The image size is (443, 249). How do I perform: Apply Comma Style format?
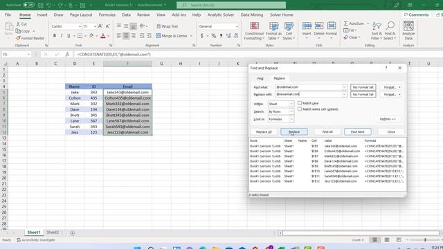point(221,36)
